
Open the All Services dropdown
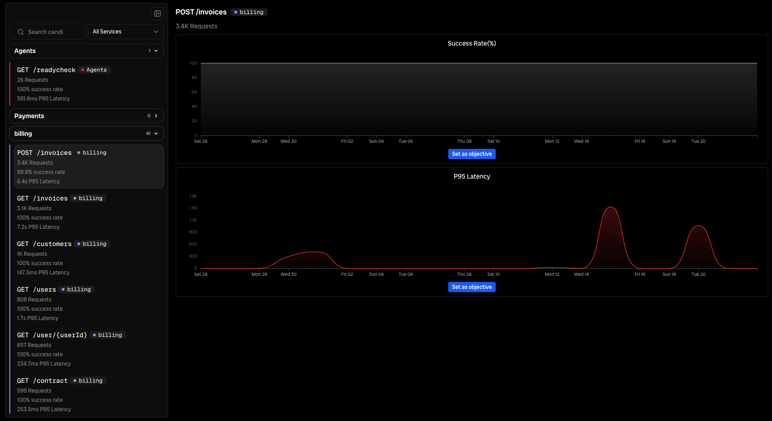pyautogui.click(x=126, y=32)
